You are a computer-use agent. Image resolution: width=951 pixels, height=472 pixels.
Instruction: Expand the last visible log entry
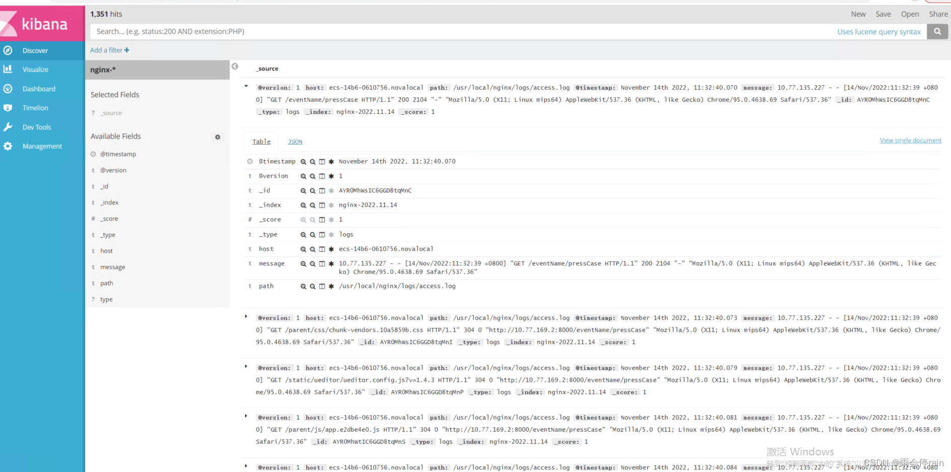246,466
